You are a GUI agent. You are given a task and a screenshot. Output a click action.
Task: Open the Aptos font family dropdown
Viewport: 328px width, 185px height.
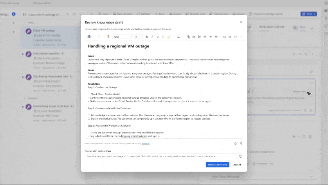[122, 37]
